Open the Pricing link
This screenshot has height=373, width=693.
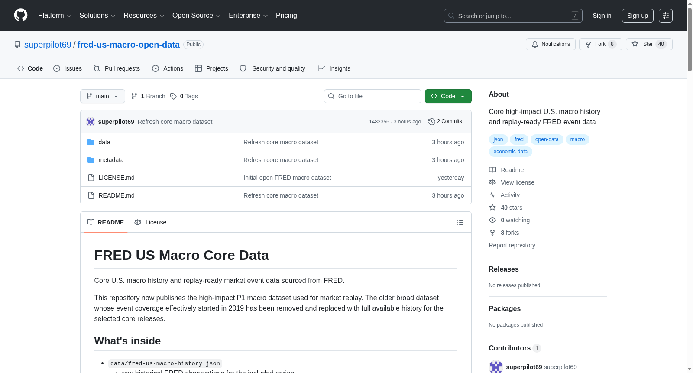[x=286, y=16]
